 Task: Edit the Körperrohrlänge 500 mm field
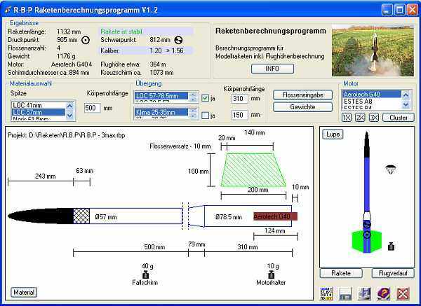(93, 108)
